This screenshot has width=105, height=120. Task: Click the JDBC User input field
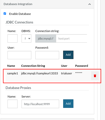click(19, 55)
